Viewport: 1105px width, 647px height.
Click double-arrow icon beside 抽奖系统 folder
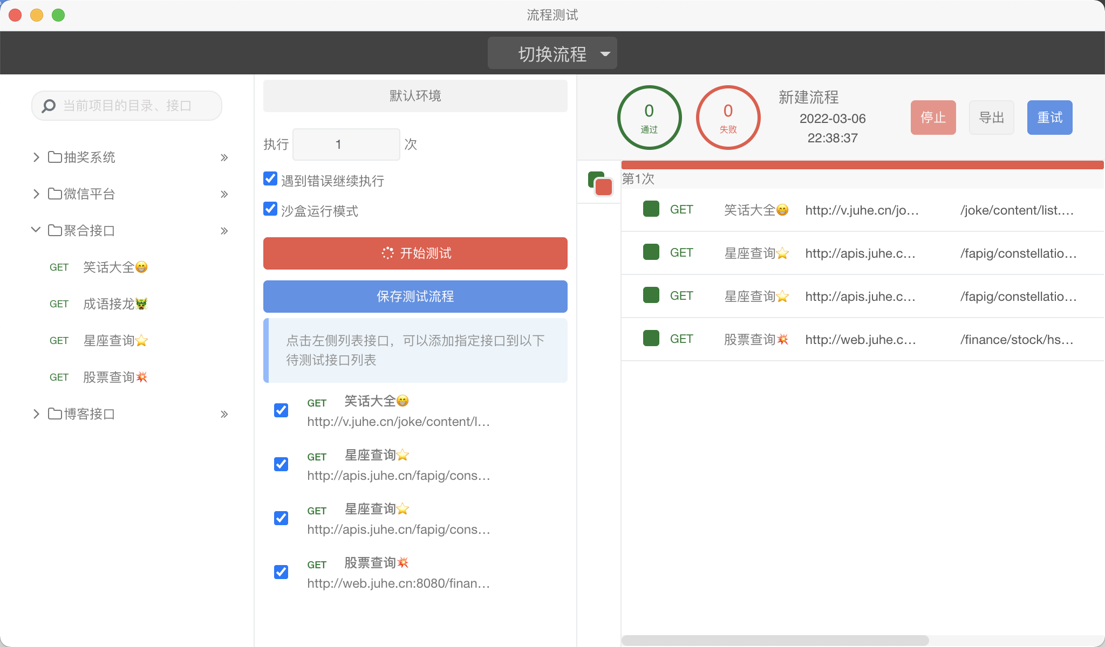(224, 157)
